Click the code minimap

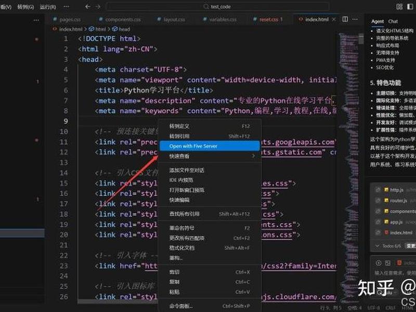[x=348, y=167]
